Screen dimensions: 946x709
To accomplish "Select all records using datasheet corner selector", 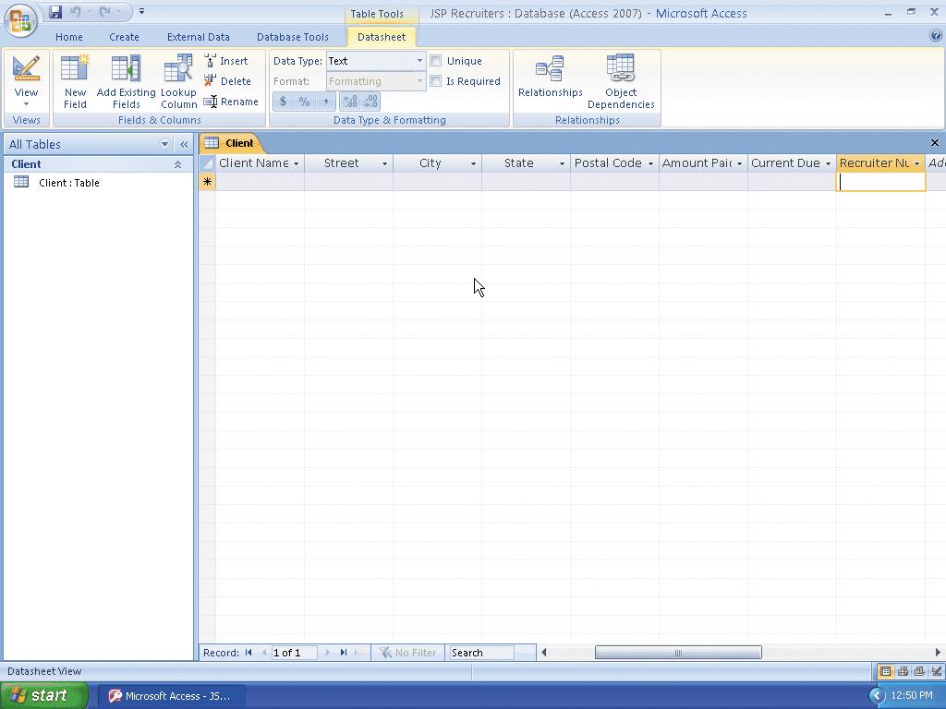I will coord(207,163).
